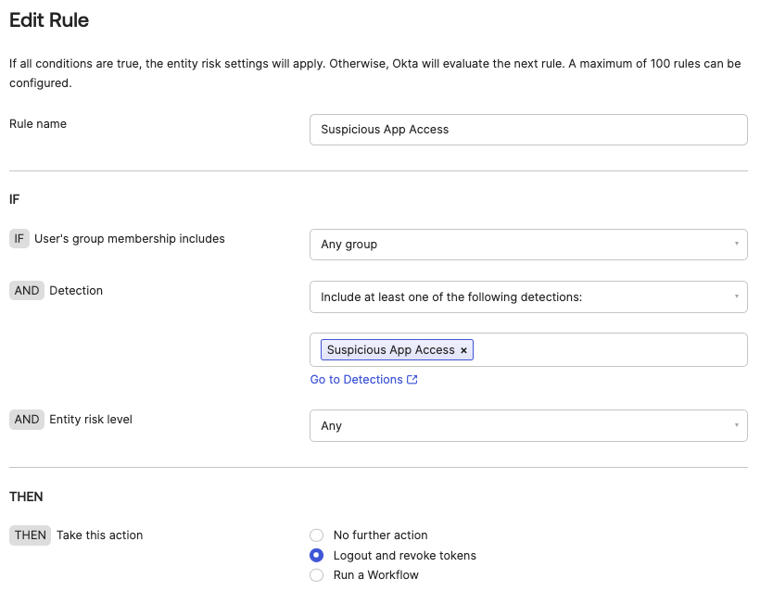
Task: Click the external link icon beside Go to Detections
Action: tap(412, 380)
